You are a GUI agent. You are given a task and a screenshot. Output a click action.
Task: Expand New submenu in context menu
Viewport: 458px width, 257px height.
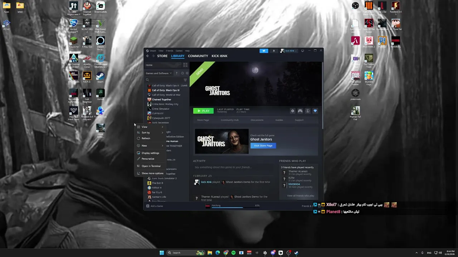point(150,146)
